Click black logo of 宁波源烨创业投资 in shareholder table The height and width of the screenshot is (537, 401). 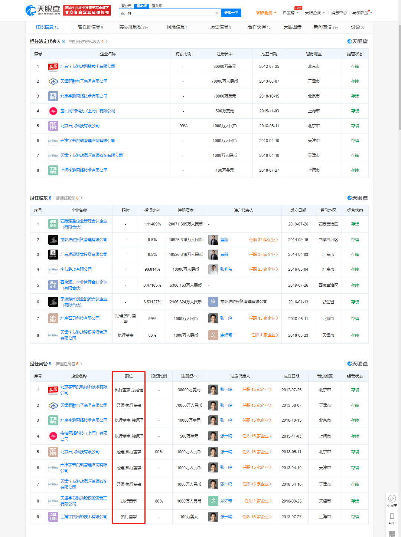point(53,302)
